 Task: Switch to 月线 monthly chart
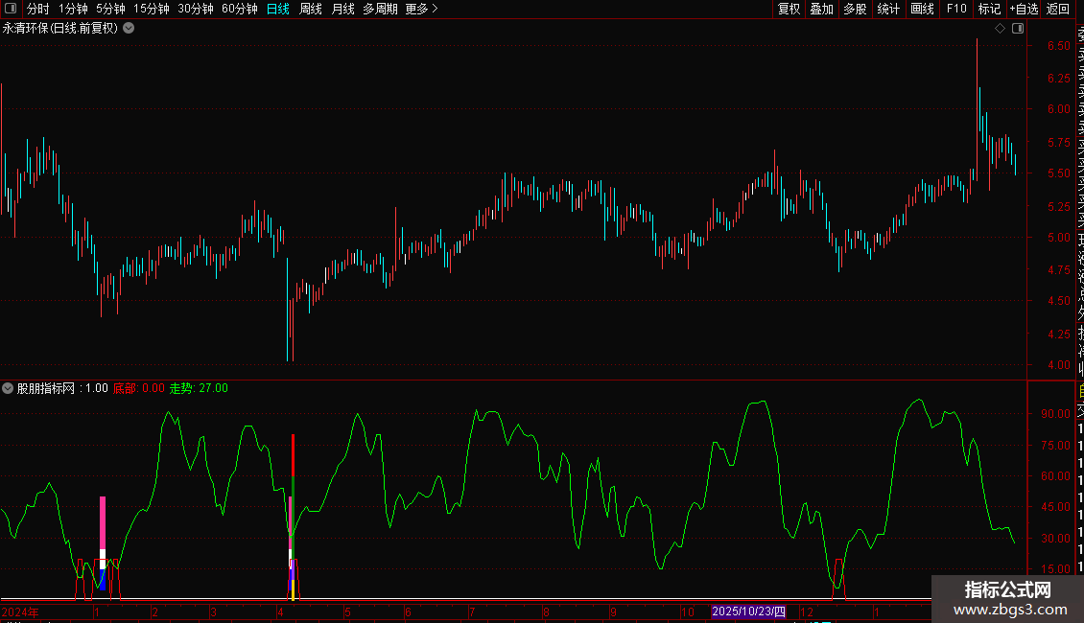click(x=342, y=9)
